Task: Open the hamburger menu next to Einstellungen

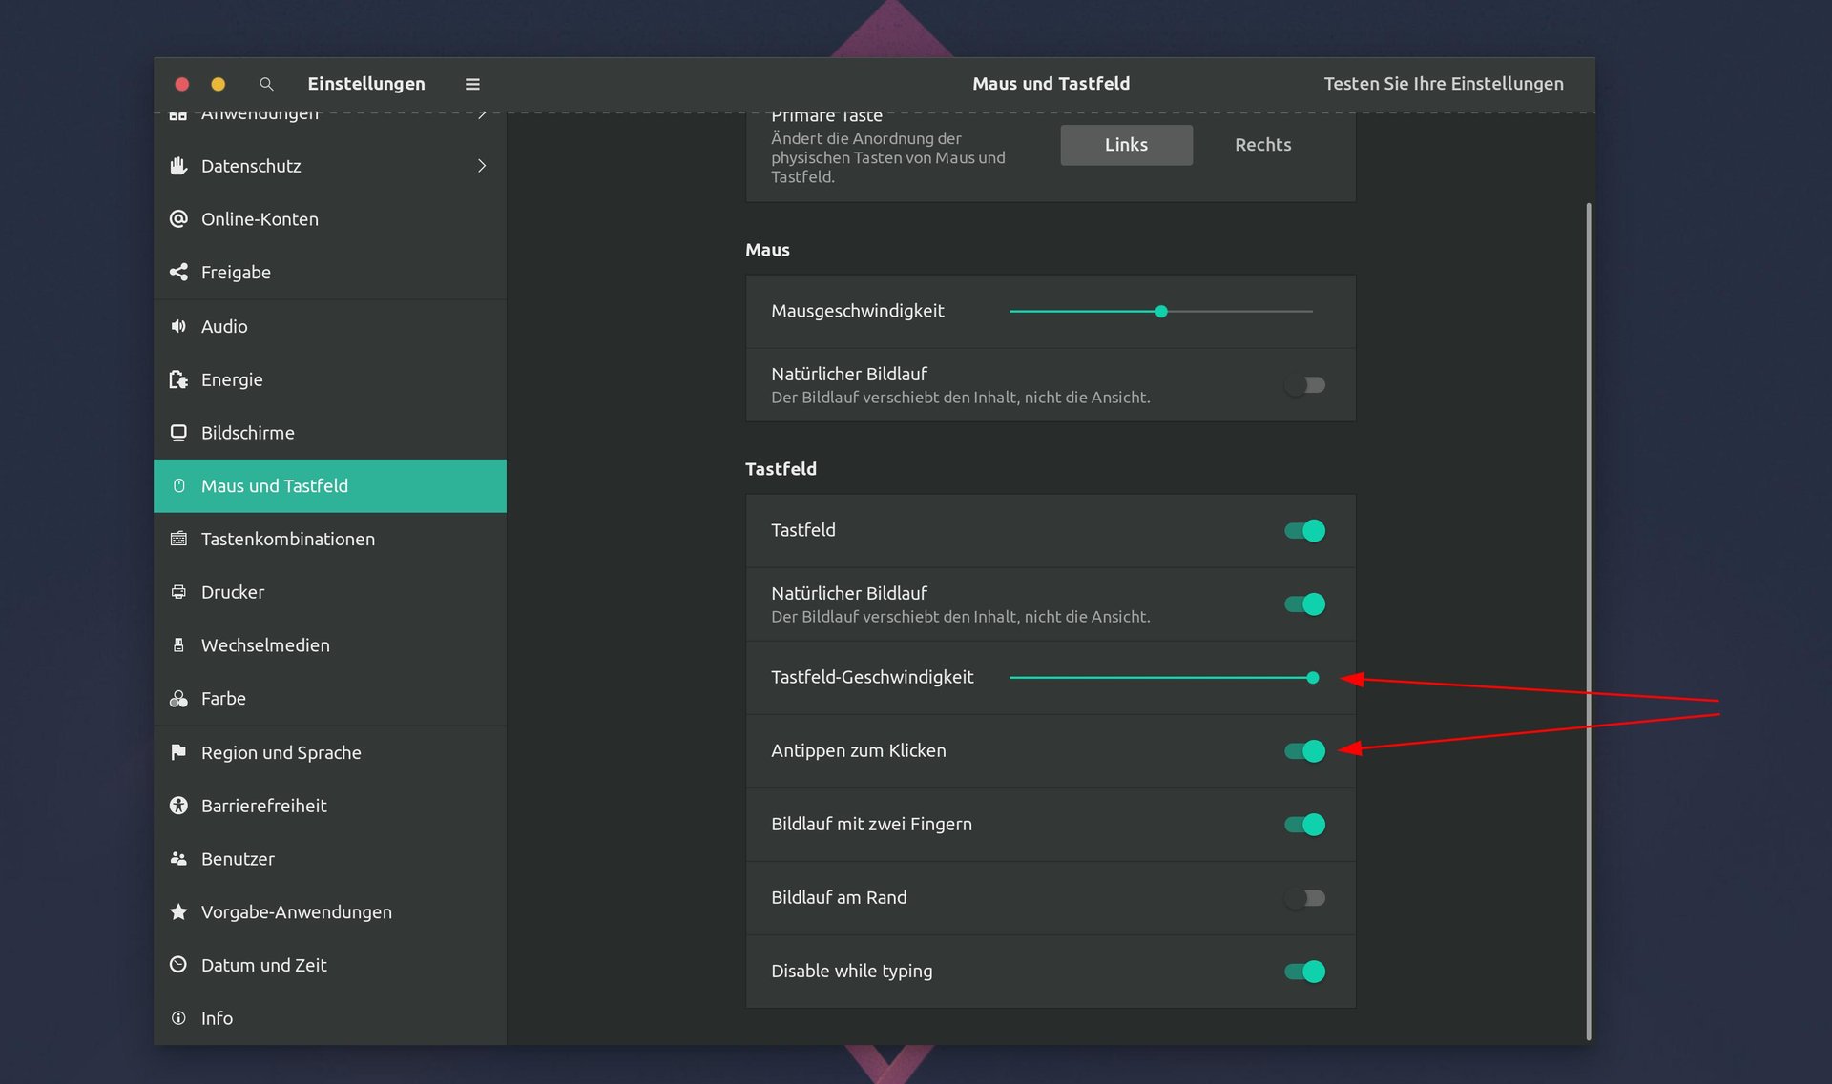Action: 471,84
